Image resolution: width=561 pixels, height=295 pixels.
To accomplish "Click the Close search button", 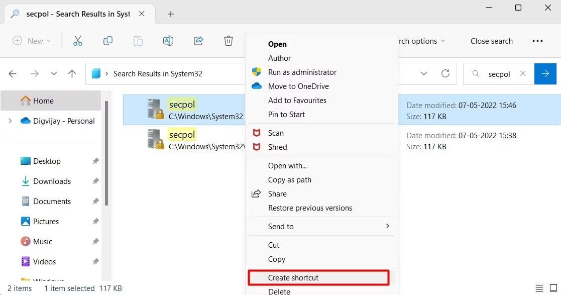I will (x=491, y=41).
